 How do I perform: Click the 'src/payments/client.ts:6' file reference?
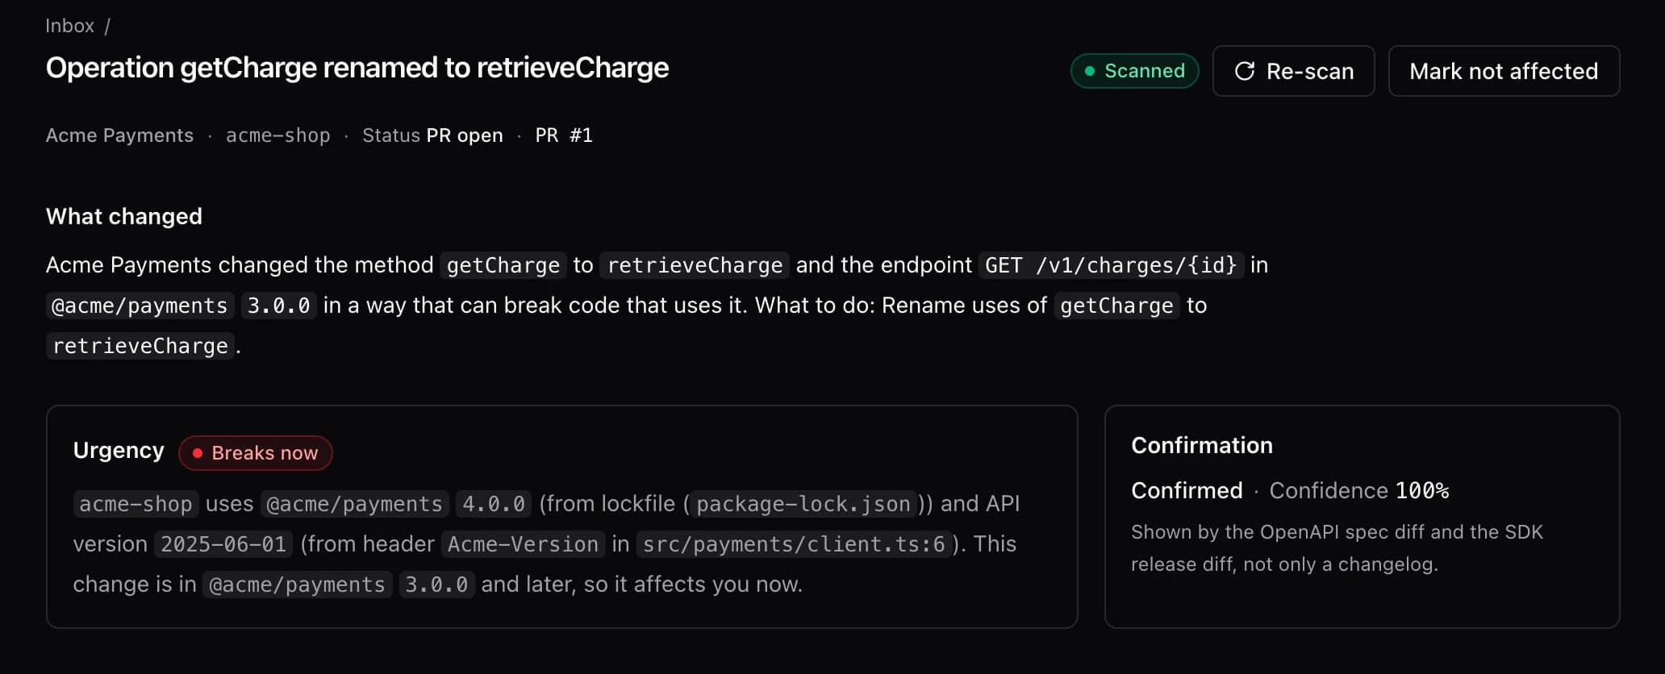pyautogui.click(x=794, y=544)
